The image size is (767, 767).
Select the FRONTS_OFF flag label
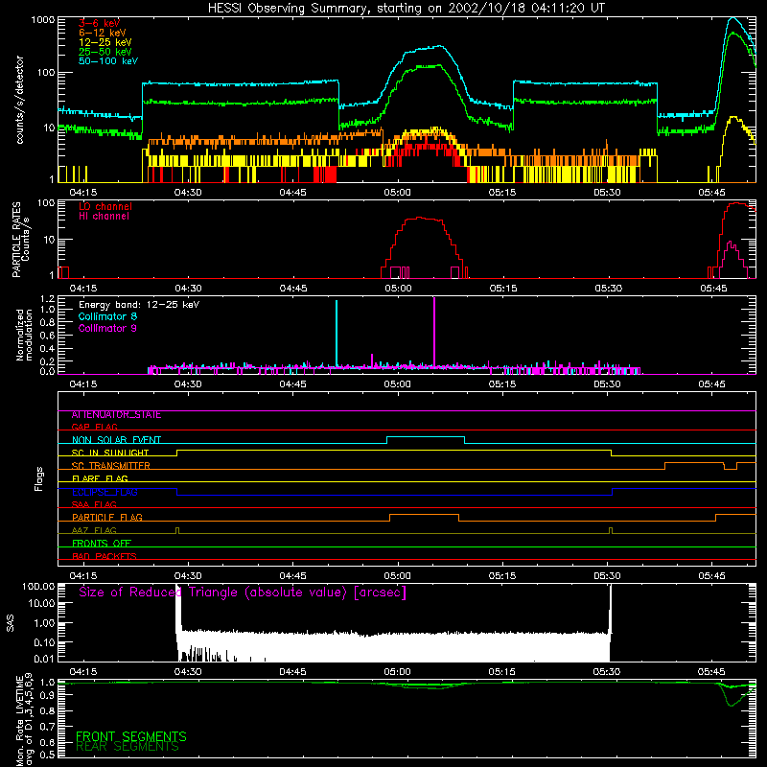(x=102, y=544)
